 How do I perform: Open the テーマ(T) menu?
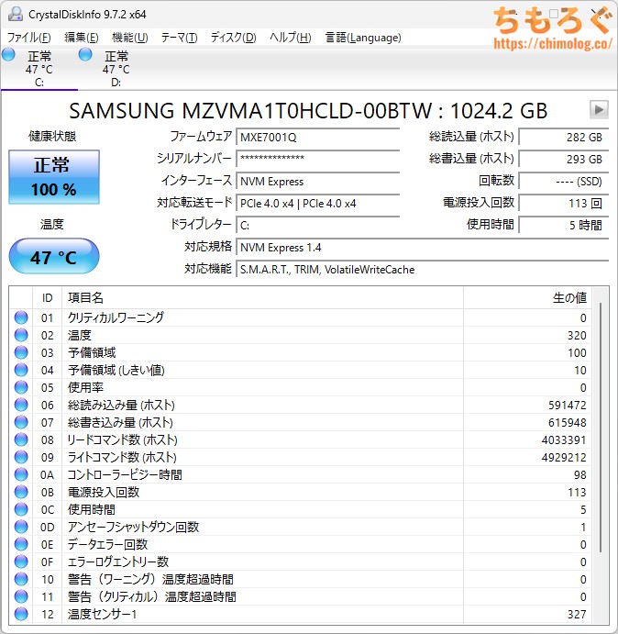179,38
